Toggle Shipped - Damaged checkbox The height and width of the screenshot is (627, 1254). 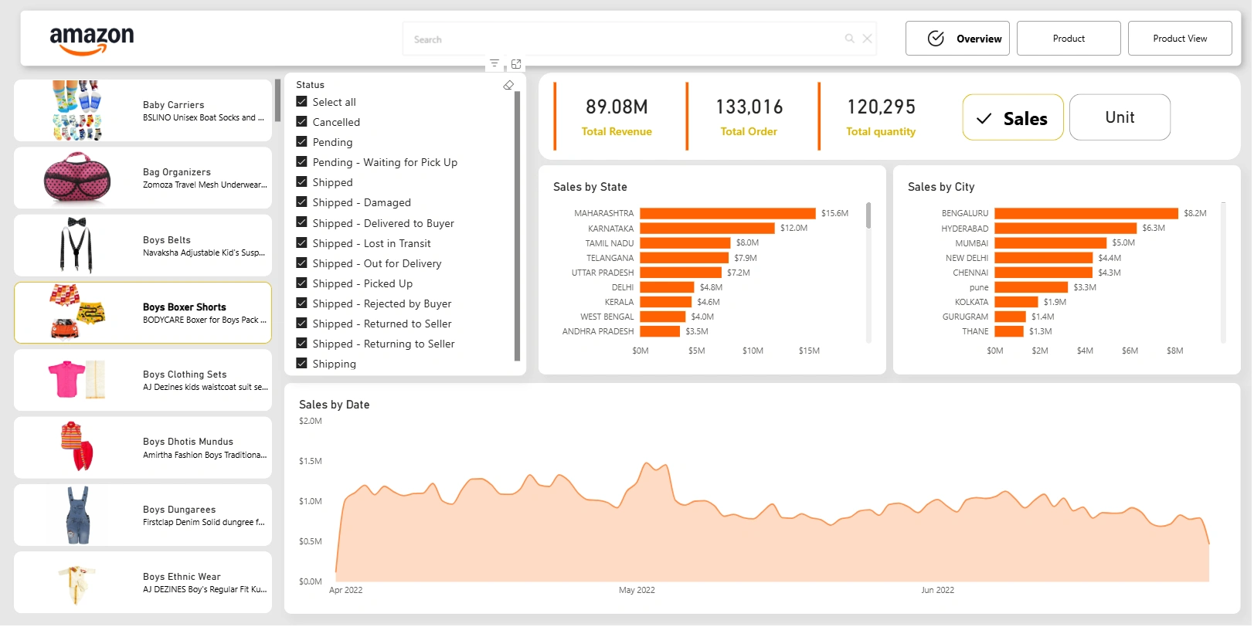[x=301, y=202]
